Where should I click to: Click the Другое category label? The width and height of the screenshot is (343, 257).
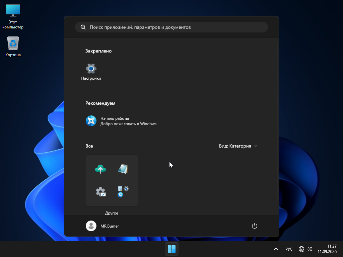click(112, 213)
